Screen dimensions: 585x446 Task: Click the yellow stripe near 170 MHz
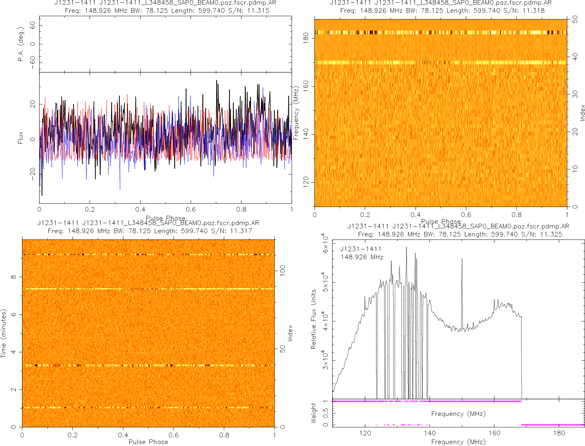click(x=440, y=62)
